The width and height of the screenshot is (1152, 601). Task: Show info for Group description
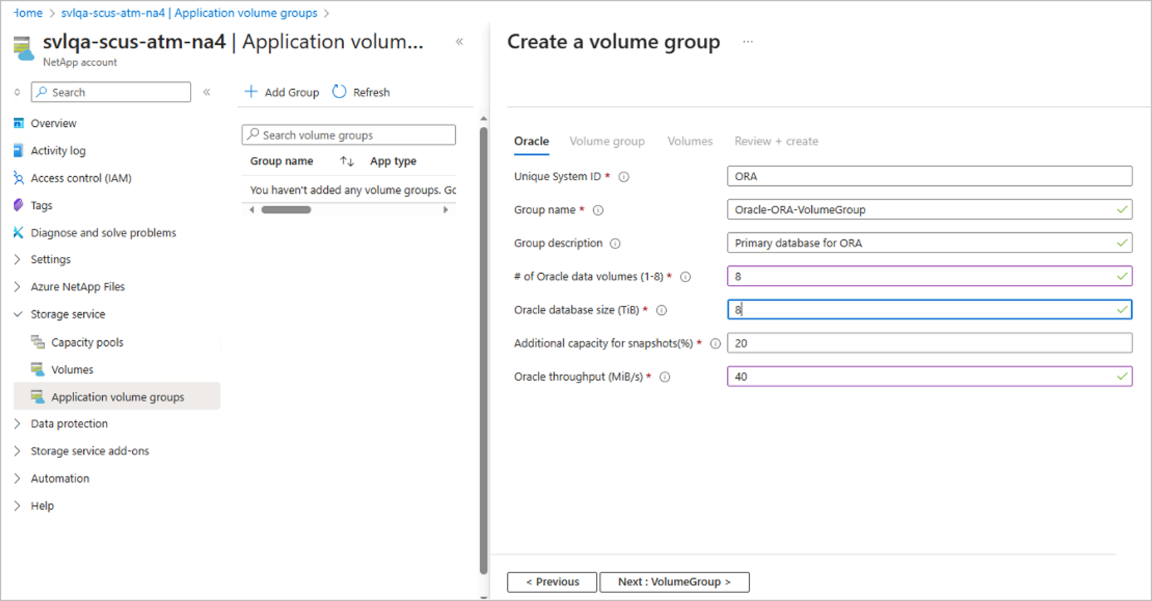coord(615,243)
